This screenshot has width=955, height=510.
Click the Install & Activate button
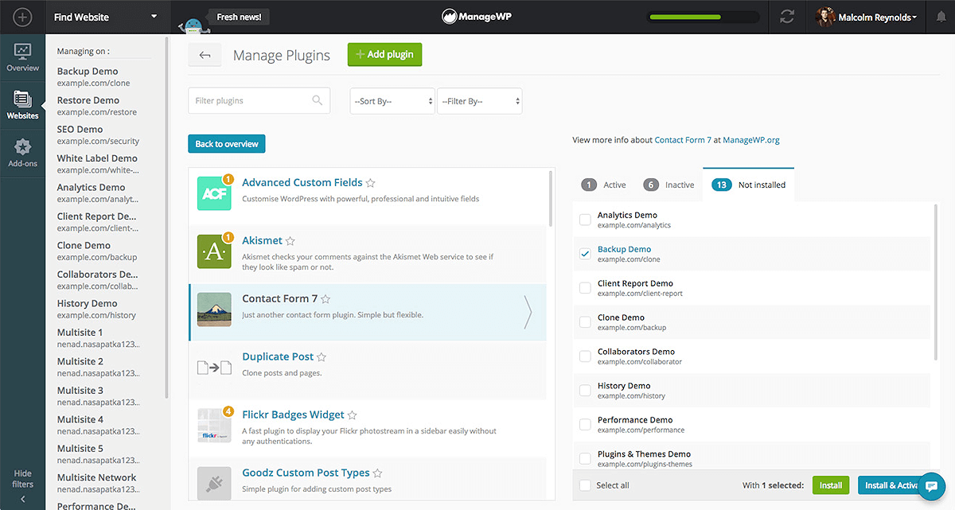tap(892, 485)
